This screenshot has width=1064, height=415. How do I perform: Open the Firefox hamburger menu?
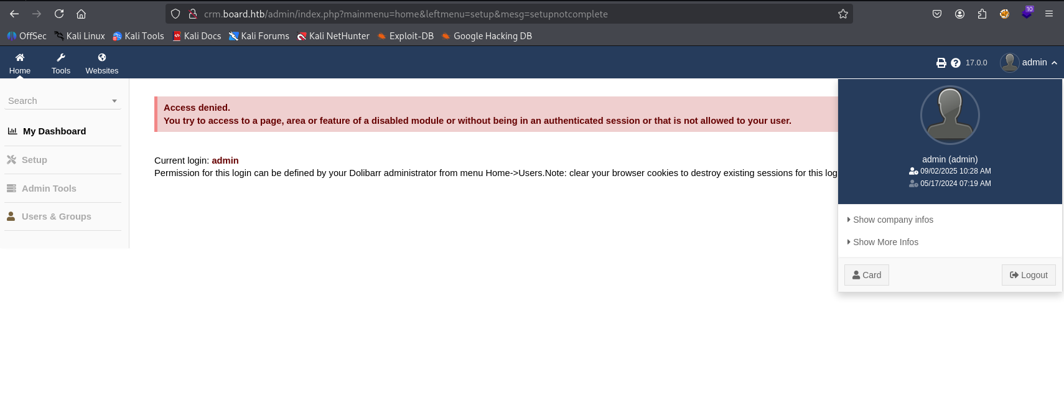pos(1049,14)
